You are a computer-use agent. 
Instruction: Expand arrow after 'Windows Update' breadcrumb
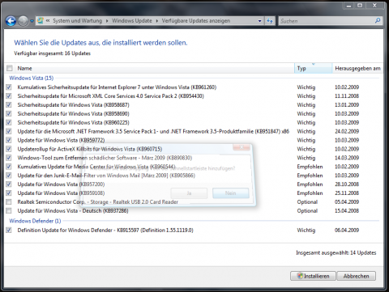(x=157, y=21)
